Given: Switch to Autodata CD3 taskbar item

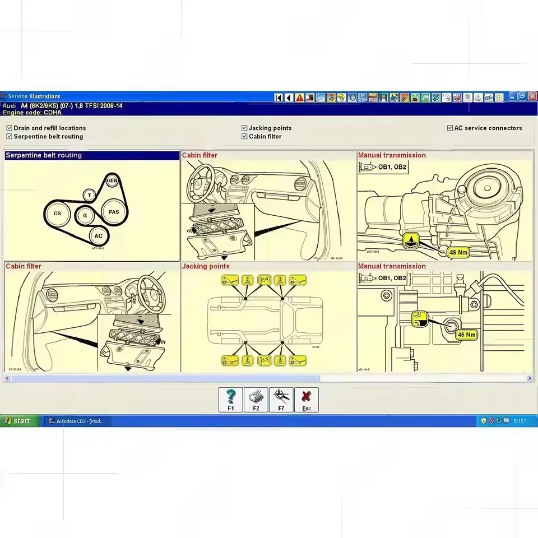Looking at the screenshot, I should (x=77, y=421).
